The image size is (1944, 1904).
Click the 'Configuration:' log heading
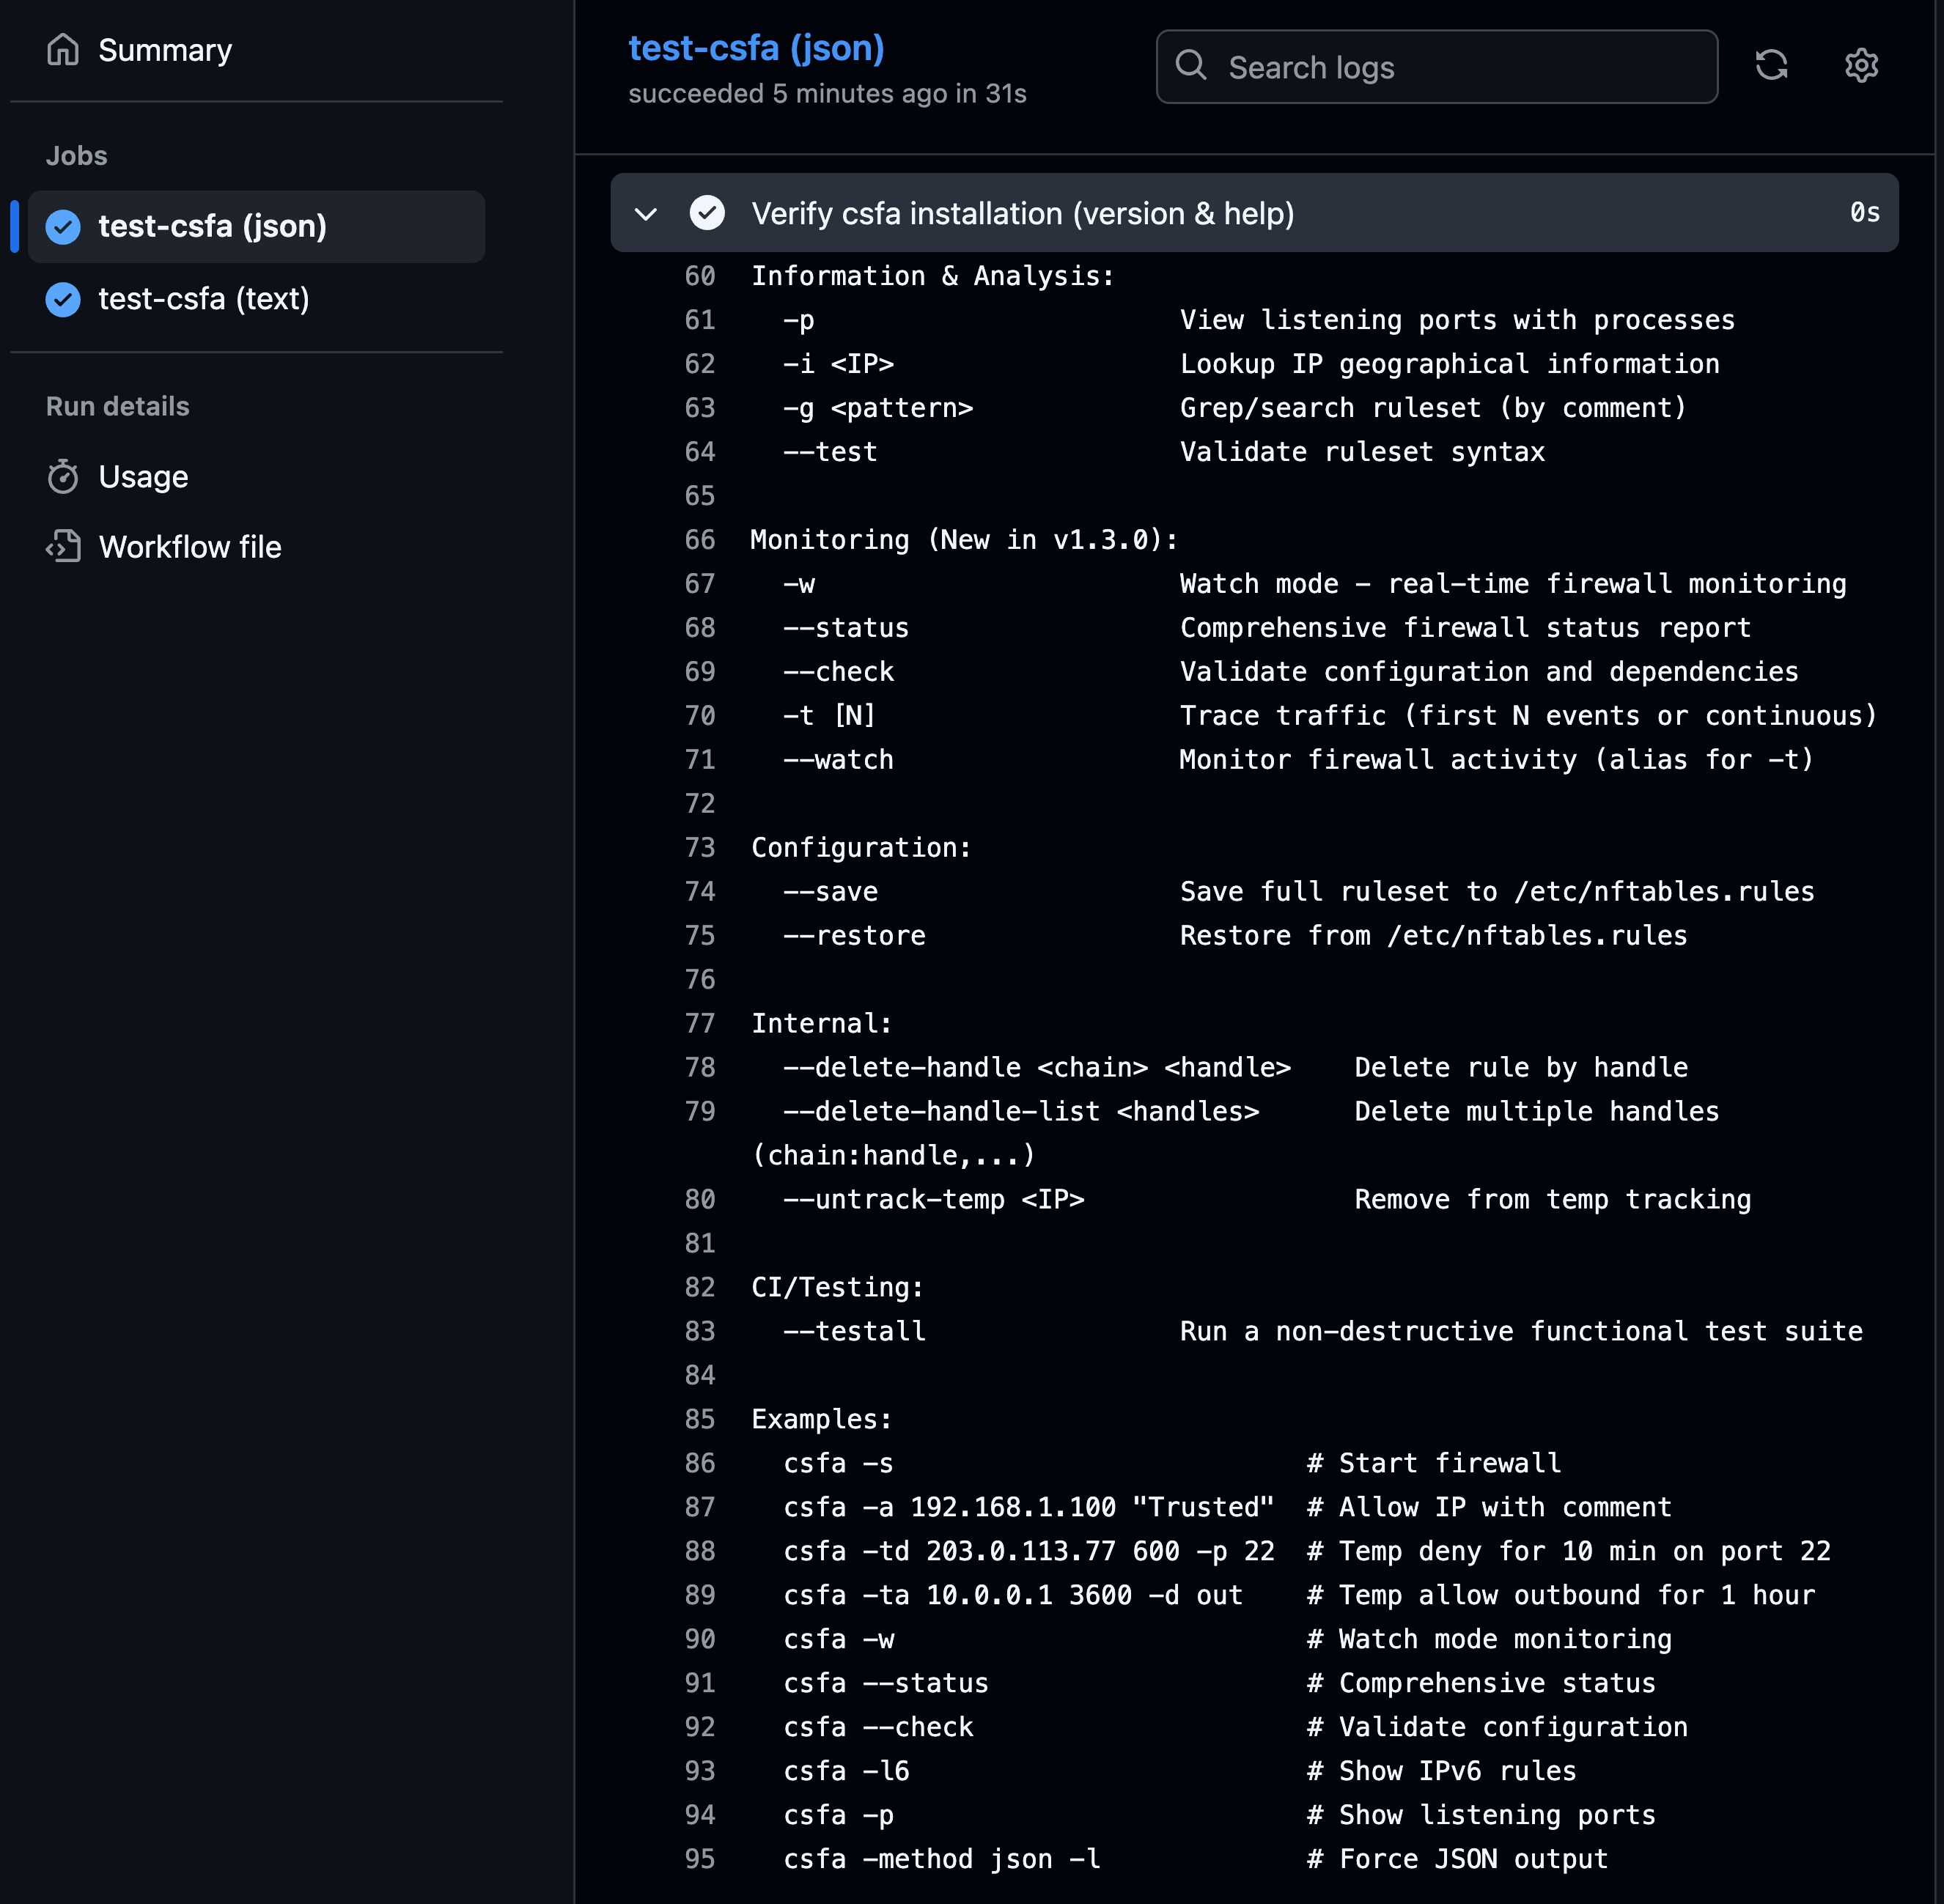(x=861, y=848)
